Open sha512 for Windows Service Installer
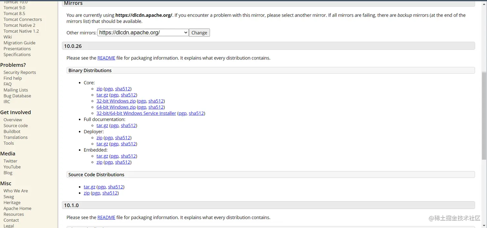This screenshot has width=487, height=228. [x=196, y=113]
